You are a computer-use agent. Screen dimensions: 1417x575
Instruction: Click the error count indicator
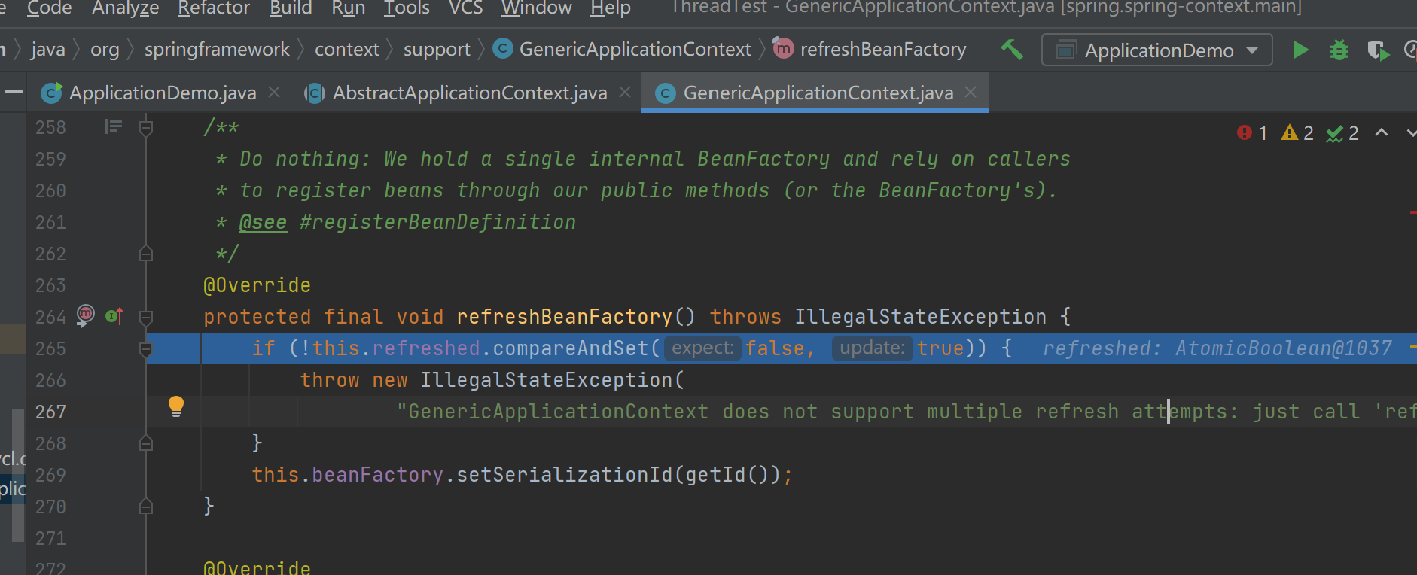coord(1252,133)
